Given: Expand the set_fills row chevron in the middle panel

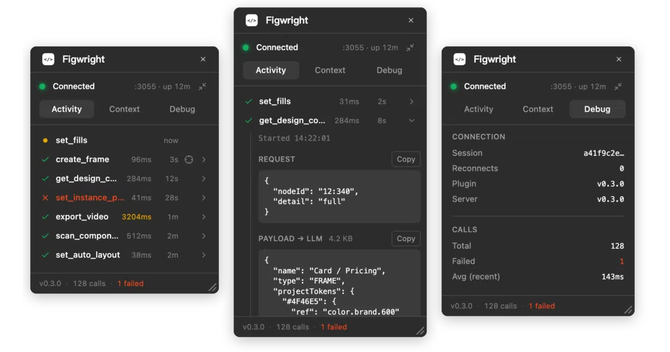Looking at the screenshot, I should click(x=411, y=101).
